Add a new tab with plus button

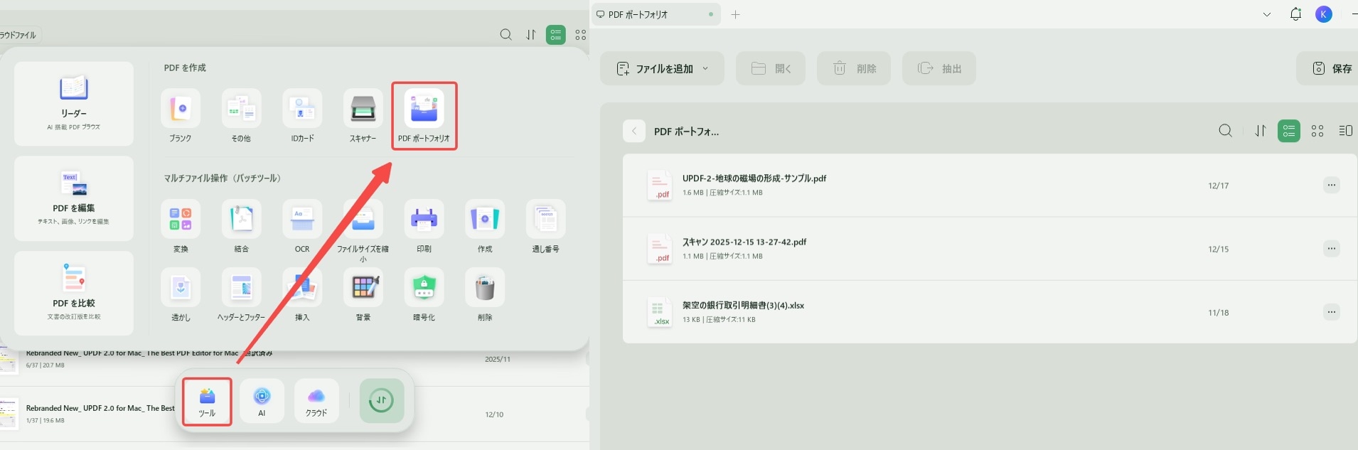click(x=736, y=14)
